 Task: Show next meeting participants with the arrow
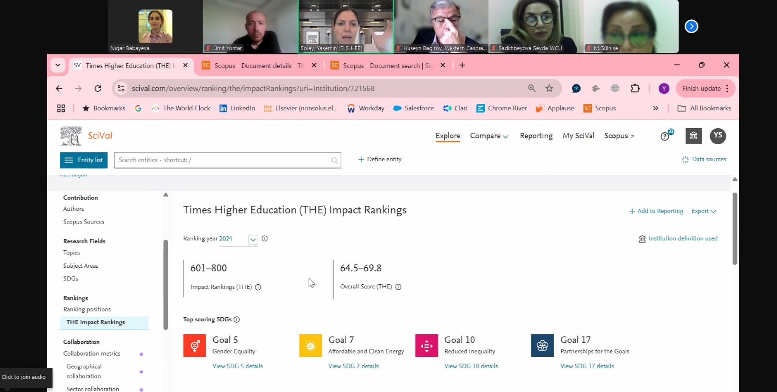[691, 26]
